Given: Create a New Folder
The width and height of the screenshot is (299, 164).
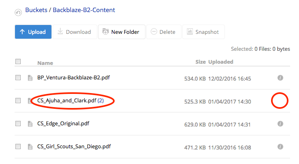Looking at the screenshot, I should [x=122, y=32].
